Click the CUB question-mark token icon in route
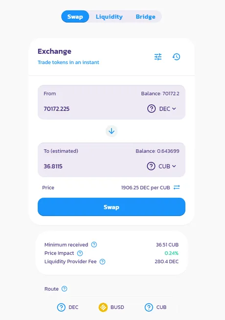 pos(149,307)
